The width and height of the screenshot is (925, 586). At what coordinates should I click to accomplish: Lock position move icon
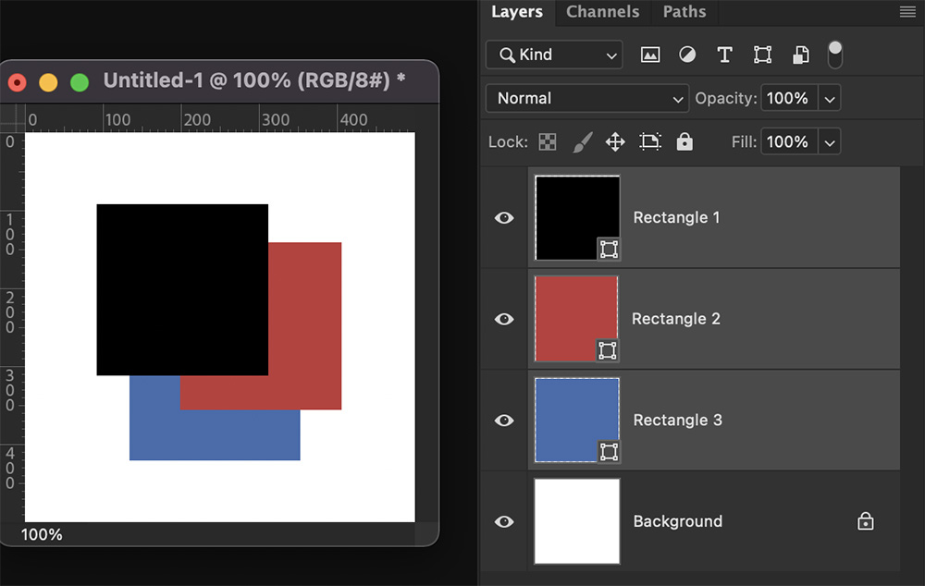coord(615,142)
